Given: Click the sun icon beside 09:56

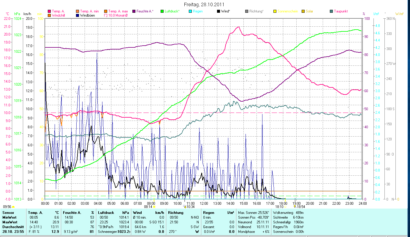Looking at the screenshot, I should pyautogui.click(x=13, y=206).
